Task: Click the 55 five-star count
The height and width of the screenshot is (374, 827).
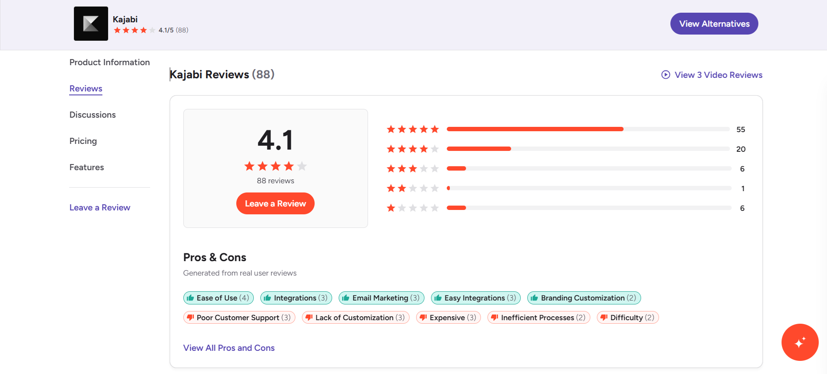Action: [740, 129]
